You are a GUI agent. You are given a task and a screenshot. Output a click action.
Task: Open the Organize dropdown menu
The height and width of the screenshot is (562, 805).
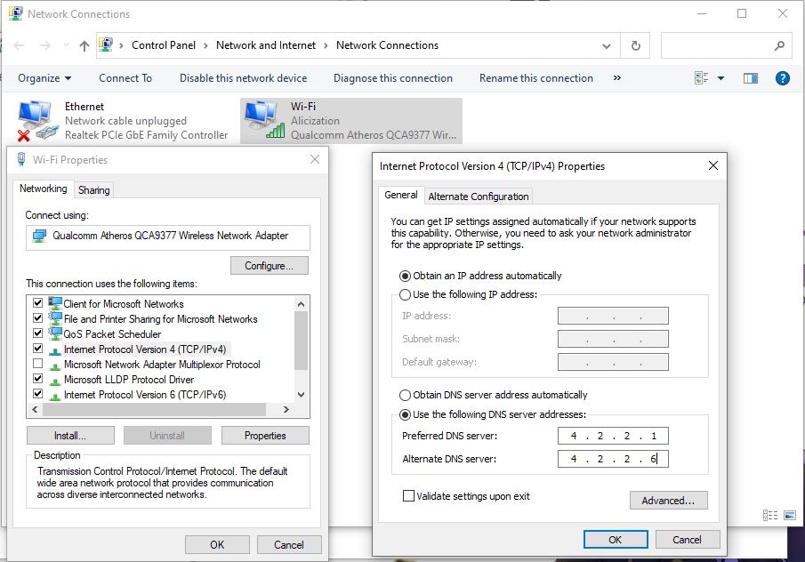click(x=44, y=78)
